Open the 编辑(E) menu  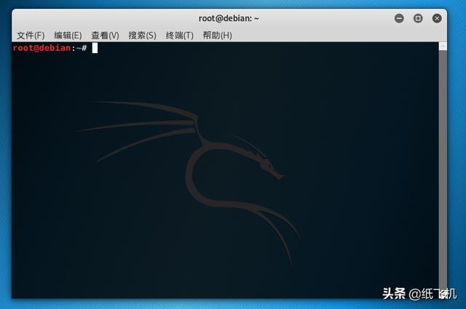[x=68, y=36]
